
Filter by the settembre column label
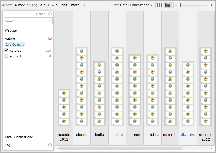(x=135, y=134)
